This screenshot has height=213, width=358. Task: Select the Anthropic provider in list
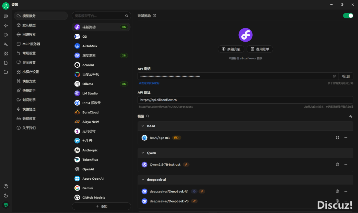101,150
